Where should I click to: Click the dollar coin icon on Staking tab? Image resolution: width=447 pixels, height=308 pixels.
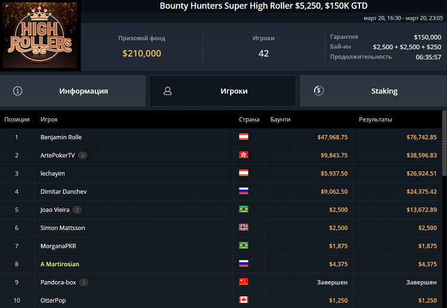tap(318, 91)
